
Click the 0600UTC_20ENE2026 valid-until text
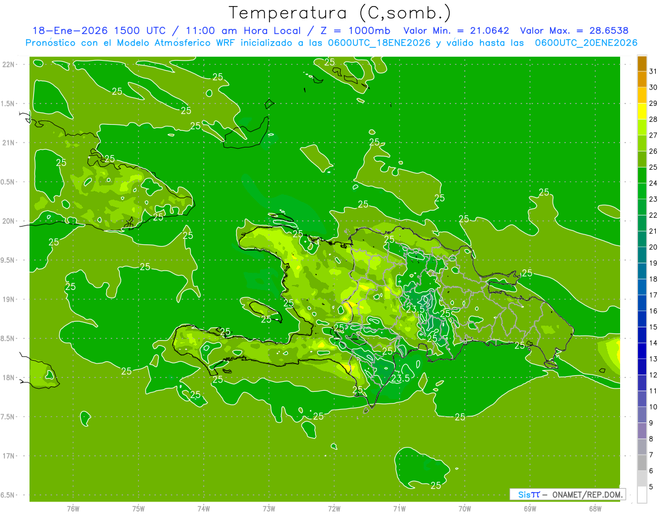click(x=586, y=43)
